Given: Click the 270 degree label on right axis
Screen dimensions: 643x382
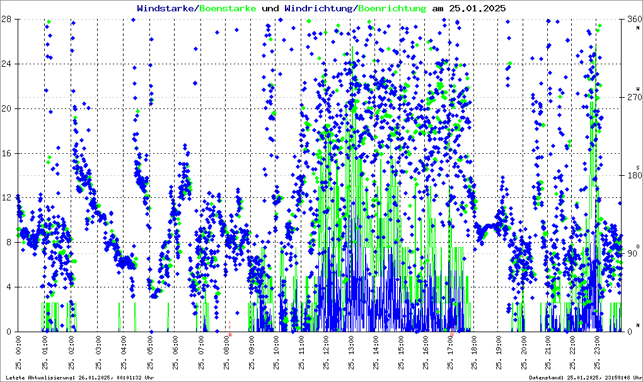Looking at the screenshot, I should (631, 98).
